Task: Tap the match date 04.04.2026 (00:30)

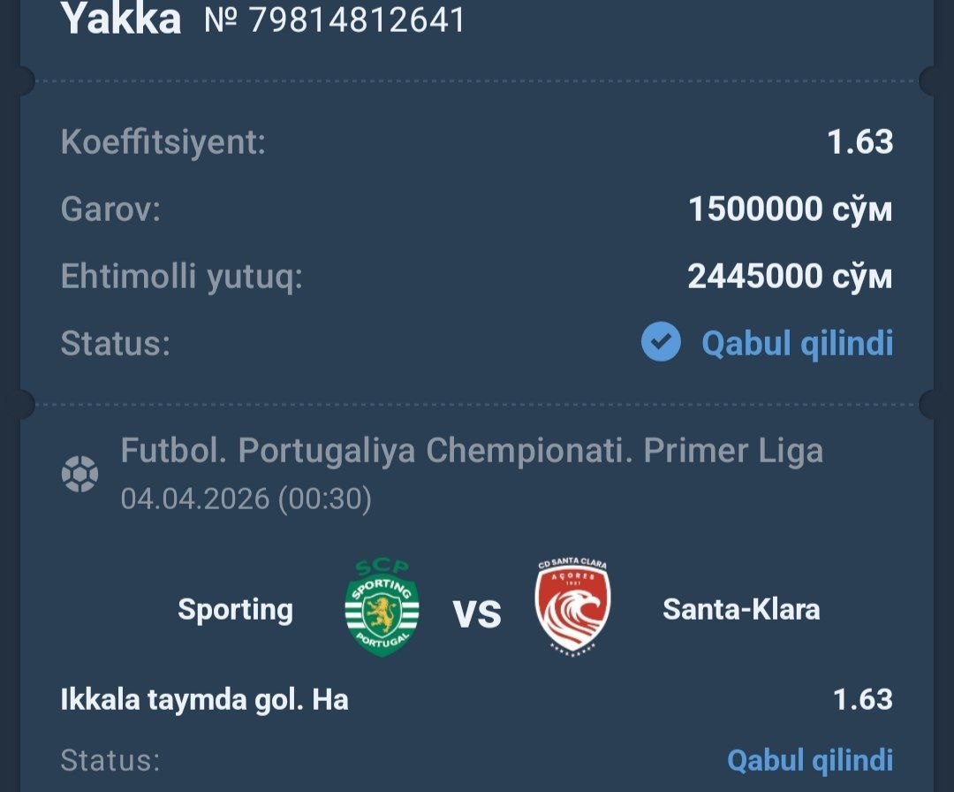Action: pos(246,499)
